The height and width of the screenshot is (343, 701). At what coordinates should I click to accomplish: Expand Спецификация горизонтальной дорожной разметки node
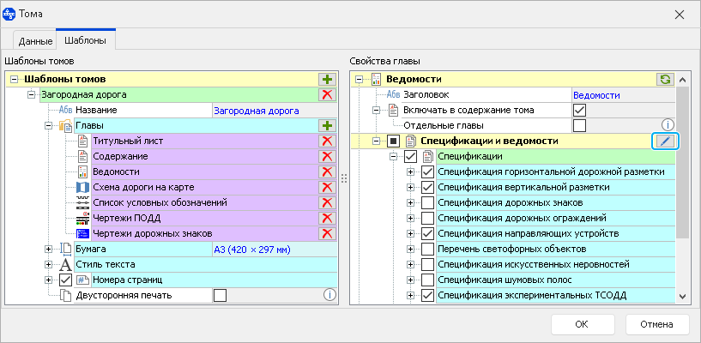pos(410,171)
